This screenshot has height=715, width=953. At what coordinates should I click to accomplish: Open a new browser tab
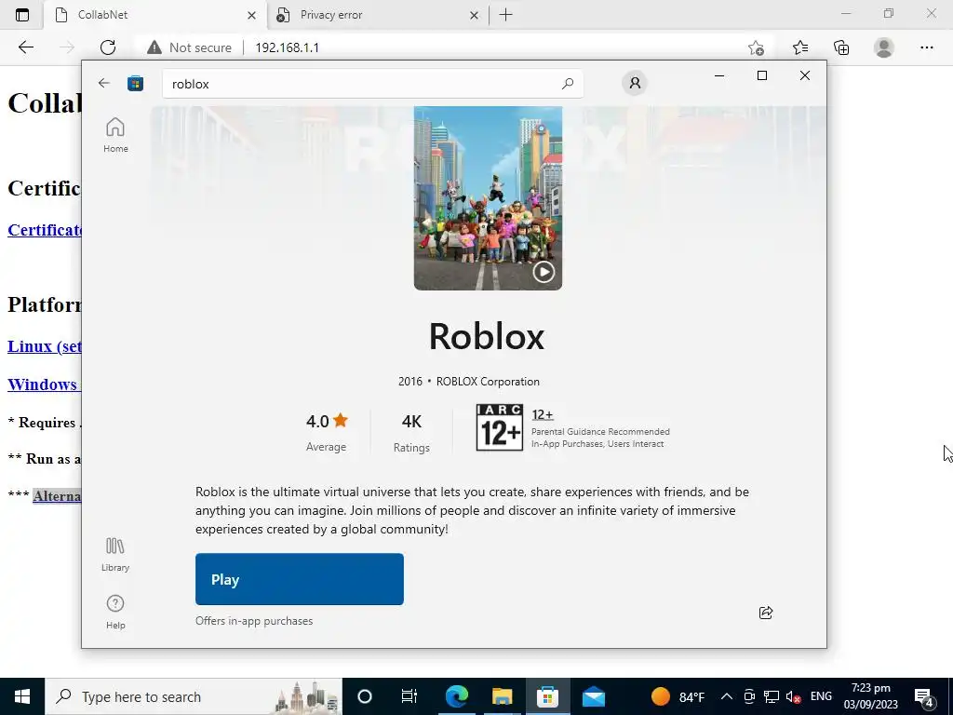pyautogui.click(x=505, y=15)
